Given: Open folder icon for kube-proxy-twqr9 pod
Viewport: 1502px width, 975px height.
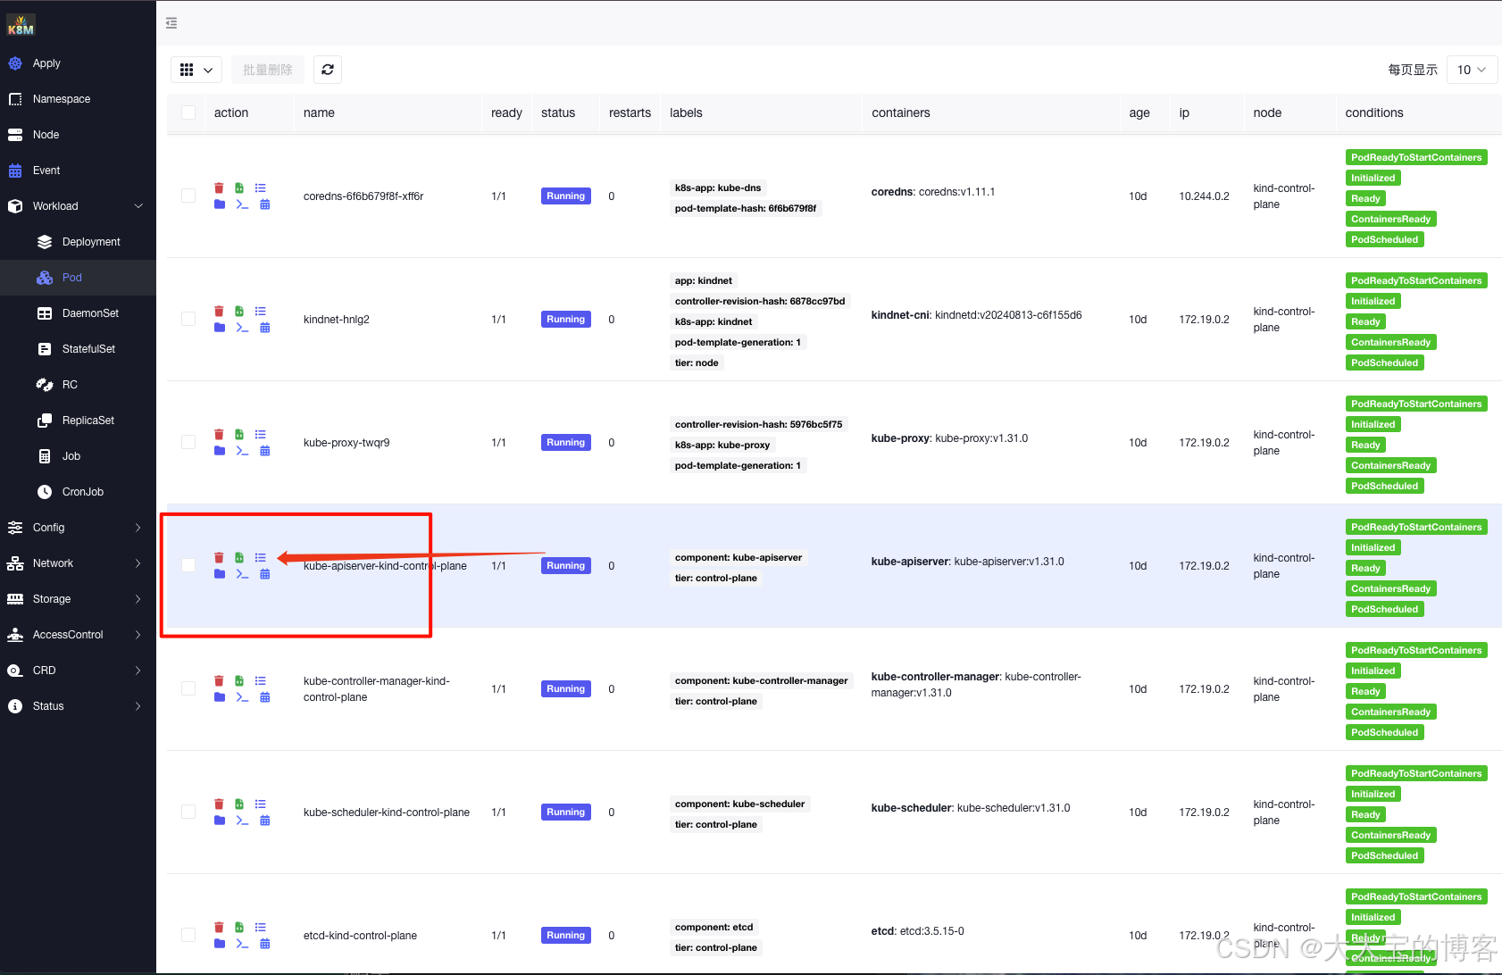Looking at the screenshot, I should click(x=220, y=451).
